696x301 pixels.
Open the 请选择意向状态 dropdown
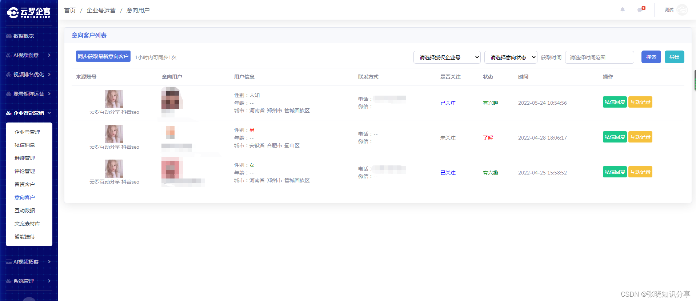point(511,57)
